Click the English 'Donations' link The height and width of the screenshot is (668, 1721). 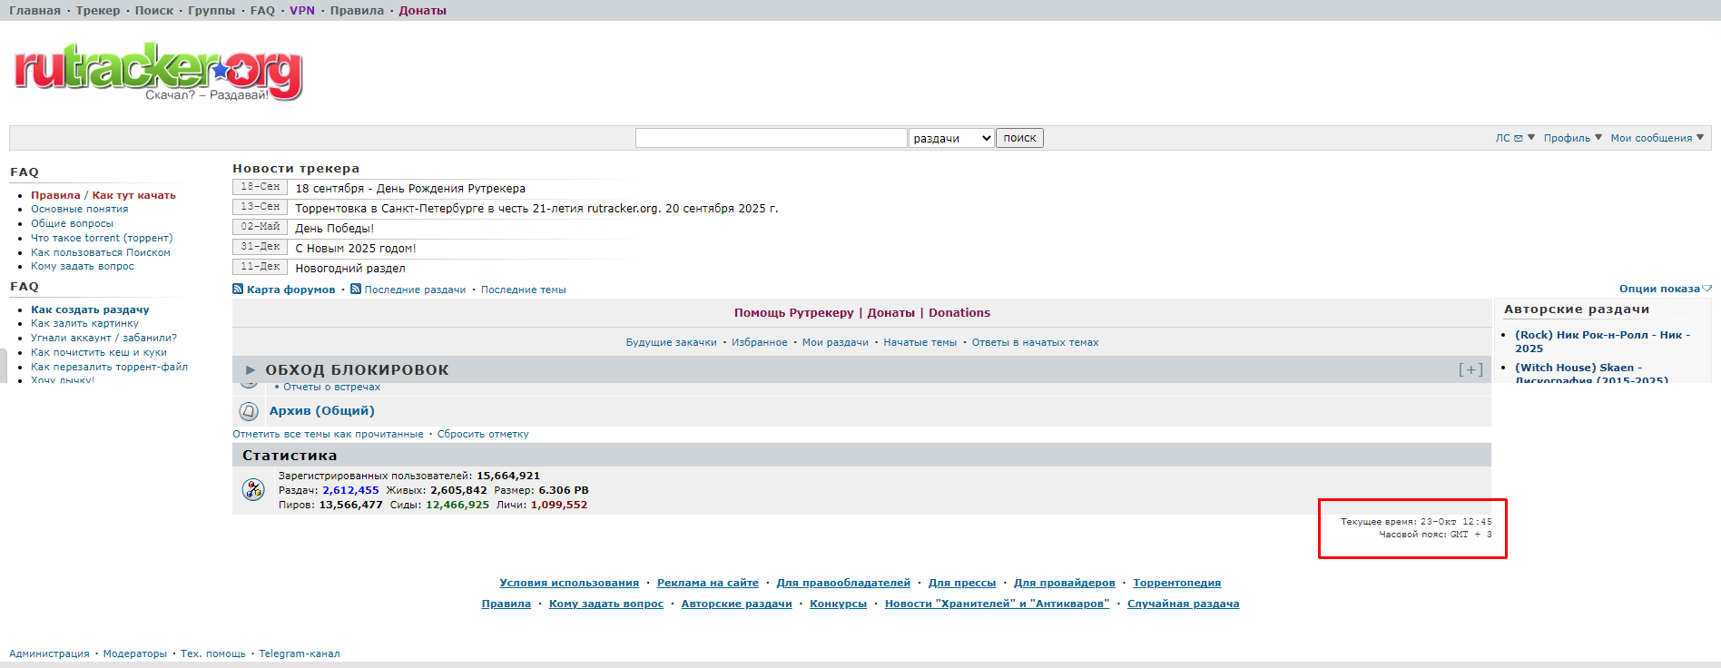click(x=959, y=313)
